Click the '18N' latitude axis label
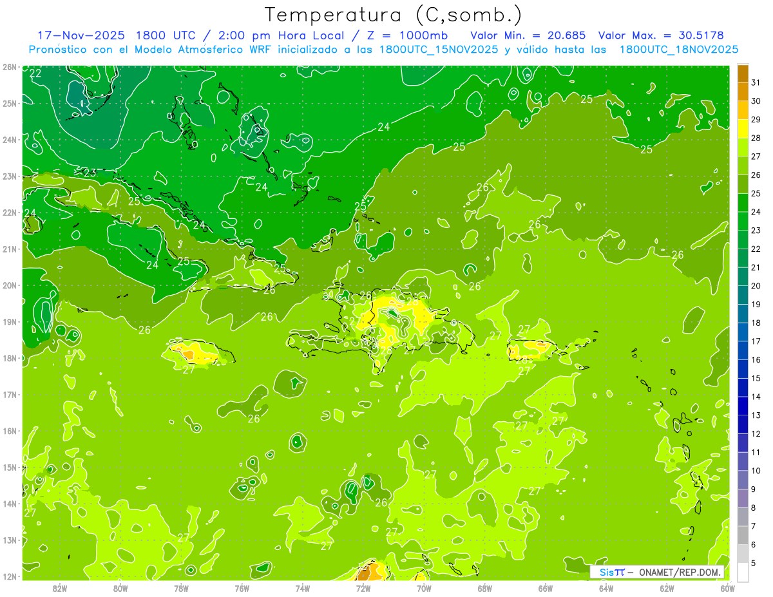The width and height of the screenshot is (773, 597). (10, 358)
